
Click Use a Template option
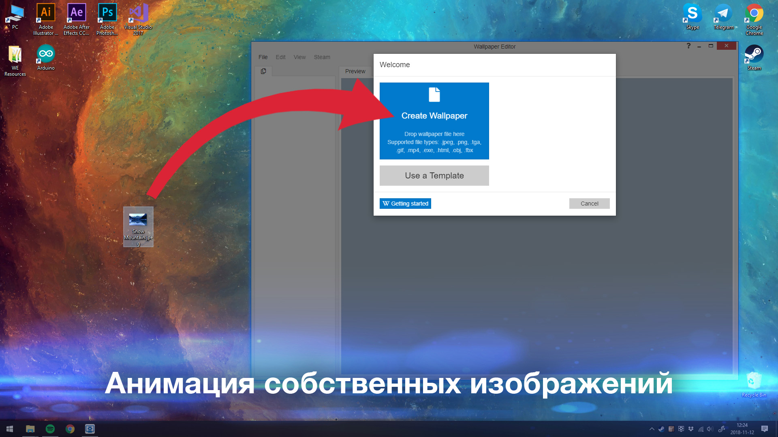point(434,175)
